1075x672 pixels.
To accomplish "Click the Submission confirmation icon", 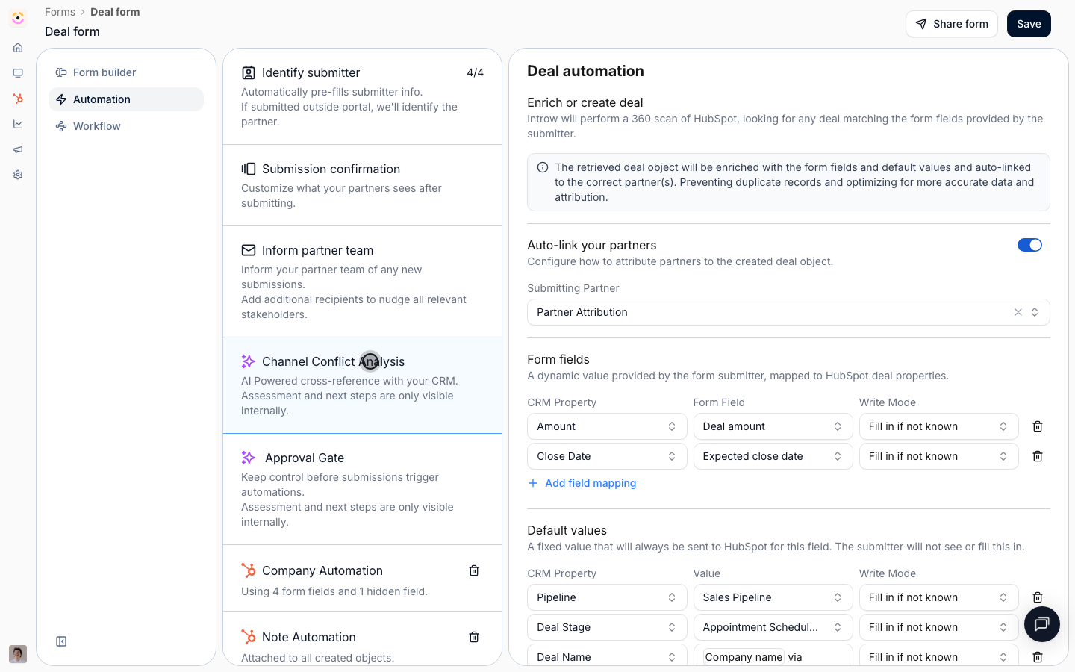I will point(249,169).
